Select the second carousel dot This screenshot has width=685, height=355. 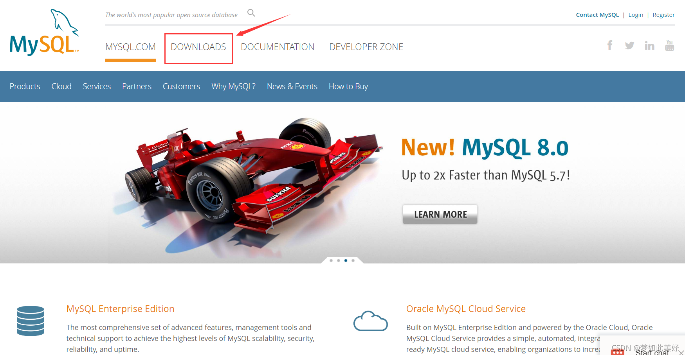click(x=339, y=260)
